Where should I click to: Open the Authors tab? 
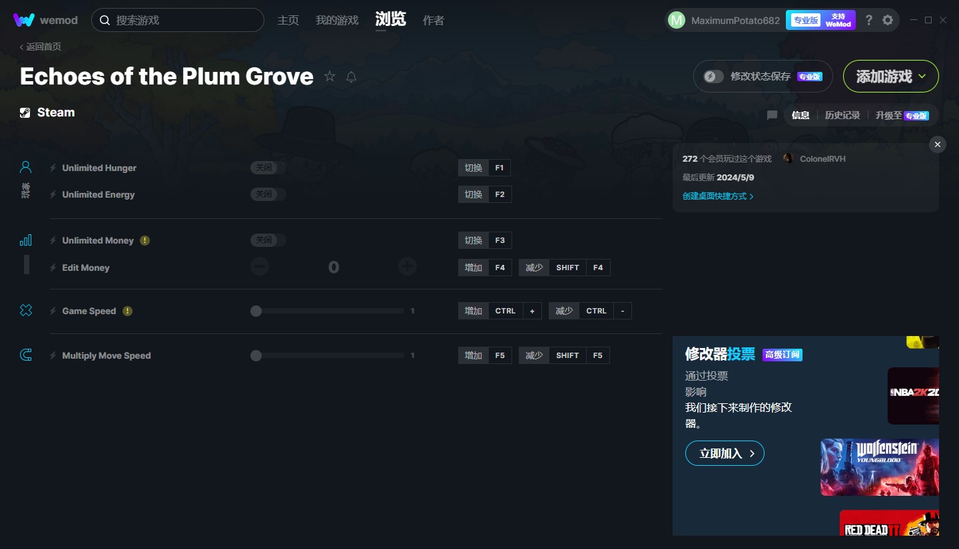[434, 20]
